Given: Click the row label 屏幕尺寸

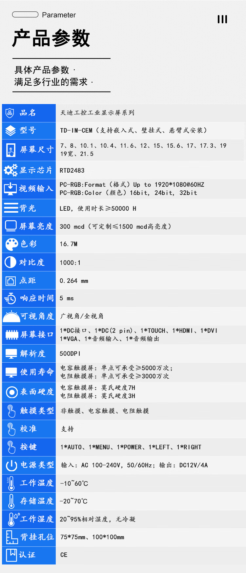Looking at the screenshot, I should point(37,150).
